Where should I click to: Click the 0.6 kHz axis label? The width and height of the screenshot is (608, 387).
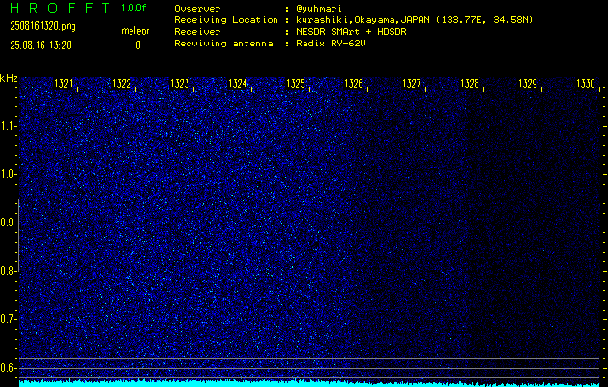(x=8, y=368)
